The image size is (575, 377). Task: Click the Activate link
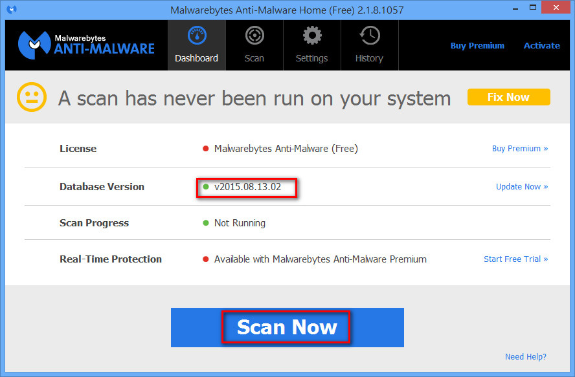tap(541, 46)
